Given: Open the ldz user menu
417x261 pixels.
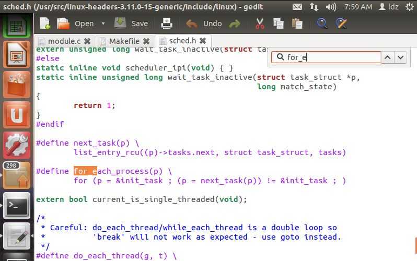Looking at the screenshot, I should point(389,7).
